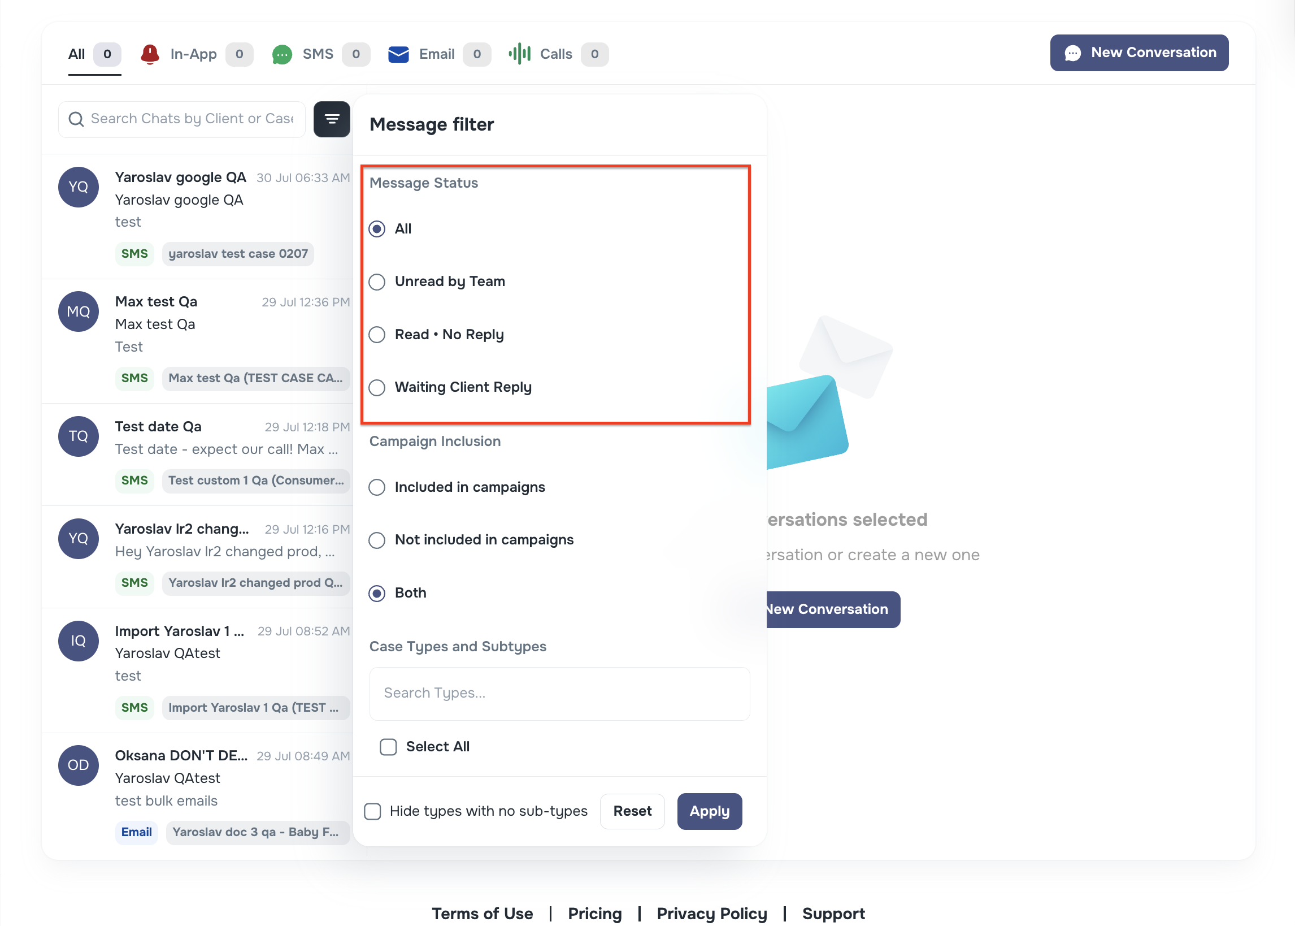The height and width of the screenshot is (926, 1295).
Task: Click the YQ avatar for Yaroslav google QA
Action: 78,187
